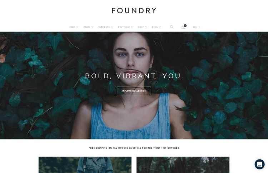Open the Portfolio menu item

(124, 27)
